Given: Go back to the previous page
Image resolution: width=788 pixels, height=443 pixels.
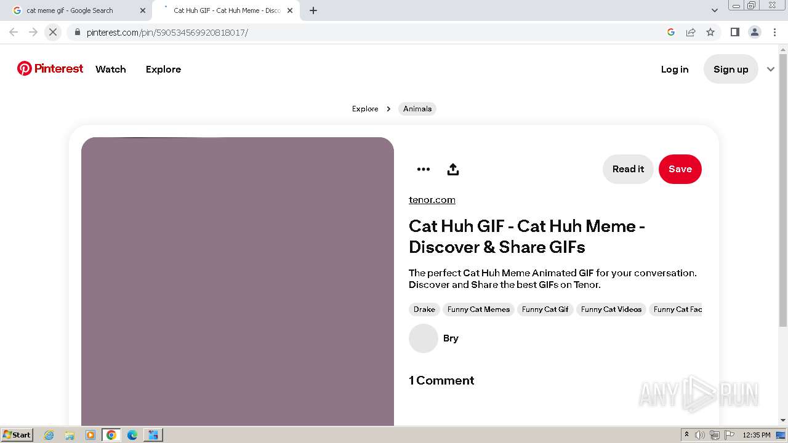Looking at the screenshot, I should click(x=14, y=32).
